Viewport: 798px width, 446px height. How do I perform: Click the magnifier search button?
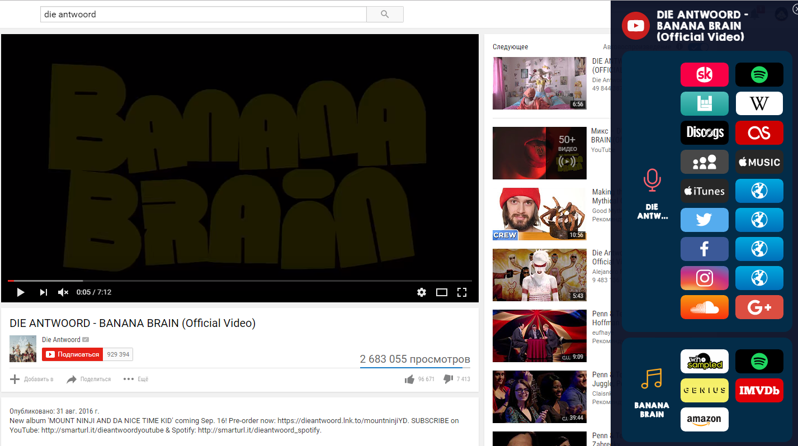coord(385,15)
